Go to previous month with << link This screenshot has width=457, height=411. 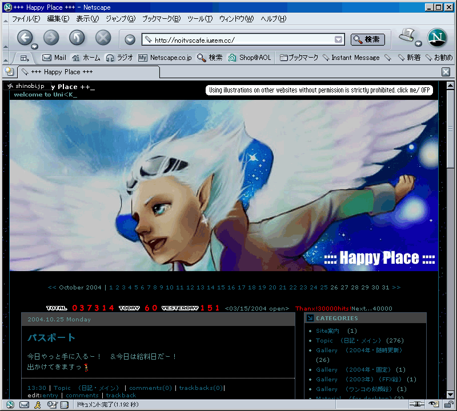click(52, 288)
